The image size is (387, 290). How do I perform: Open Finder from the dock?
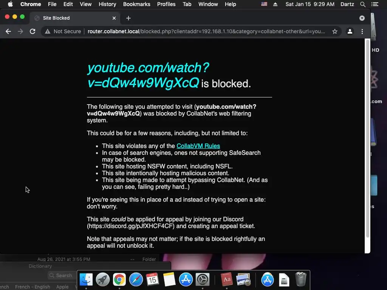point(86,279)
